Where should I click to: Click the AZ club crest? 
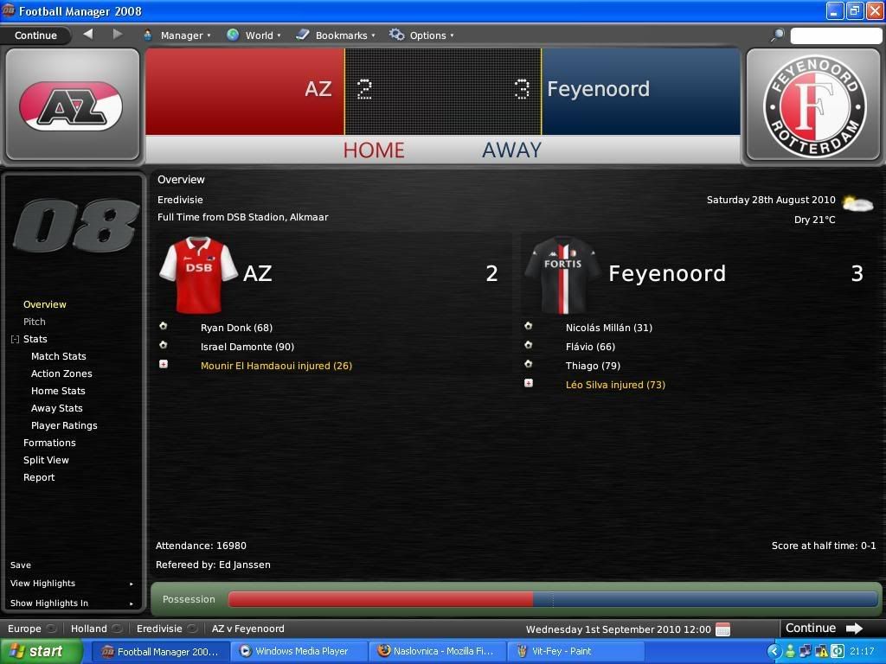(71, 105)
